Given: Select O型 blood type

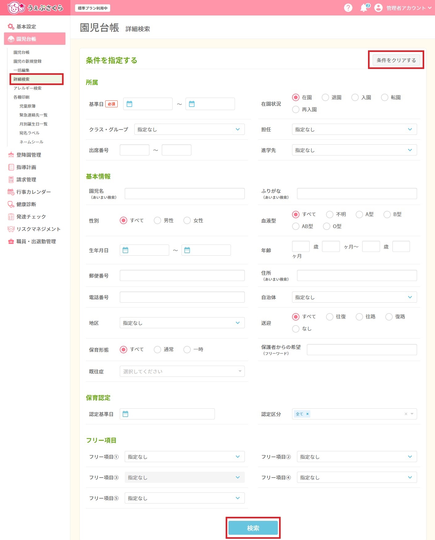Looking at the screenshot, I should [327, 226].
